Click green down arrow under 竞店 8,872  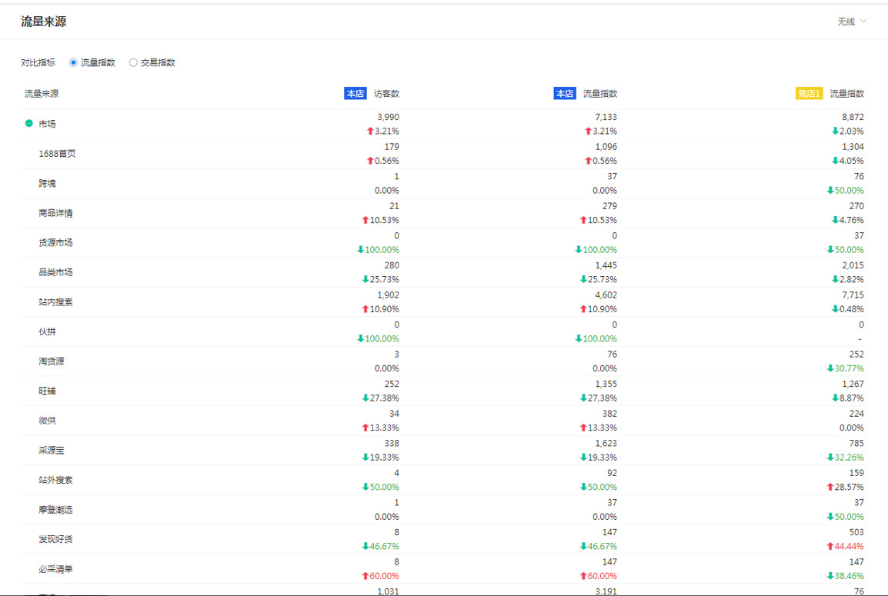835,132
